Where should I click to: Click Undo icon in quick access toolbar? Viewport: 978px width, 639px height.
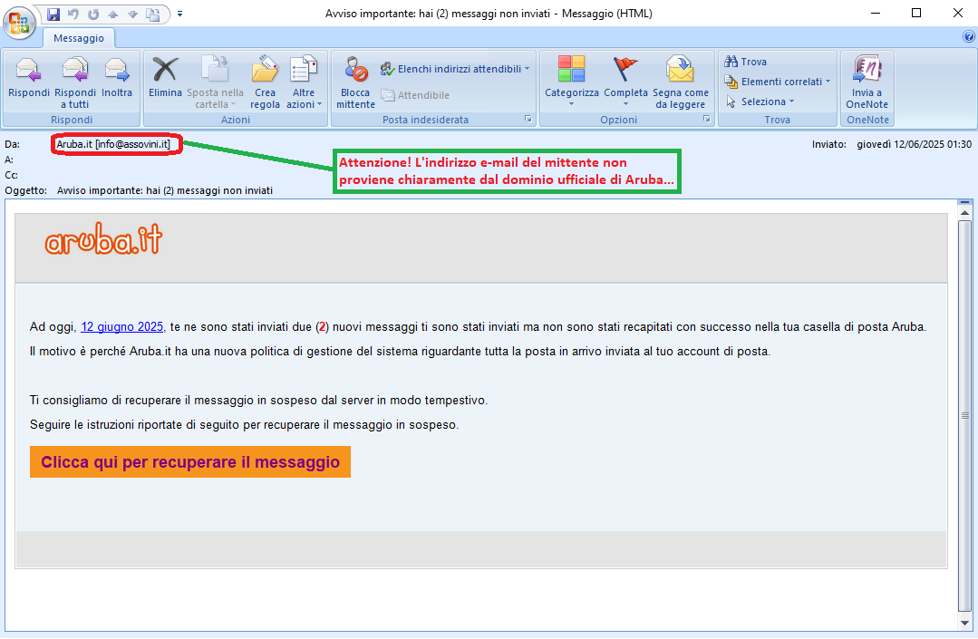pos(73,14)
